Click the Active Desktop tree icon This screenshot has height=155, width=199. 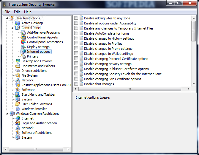pyautogui.click(x=18, y=23)
